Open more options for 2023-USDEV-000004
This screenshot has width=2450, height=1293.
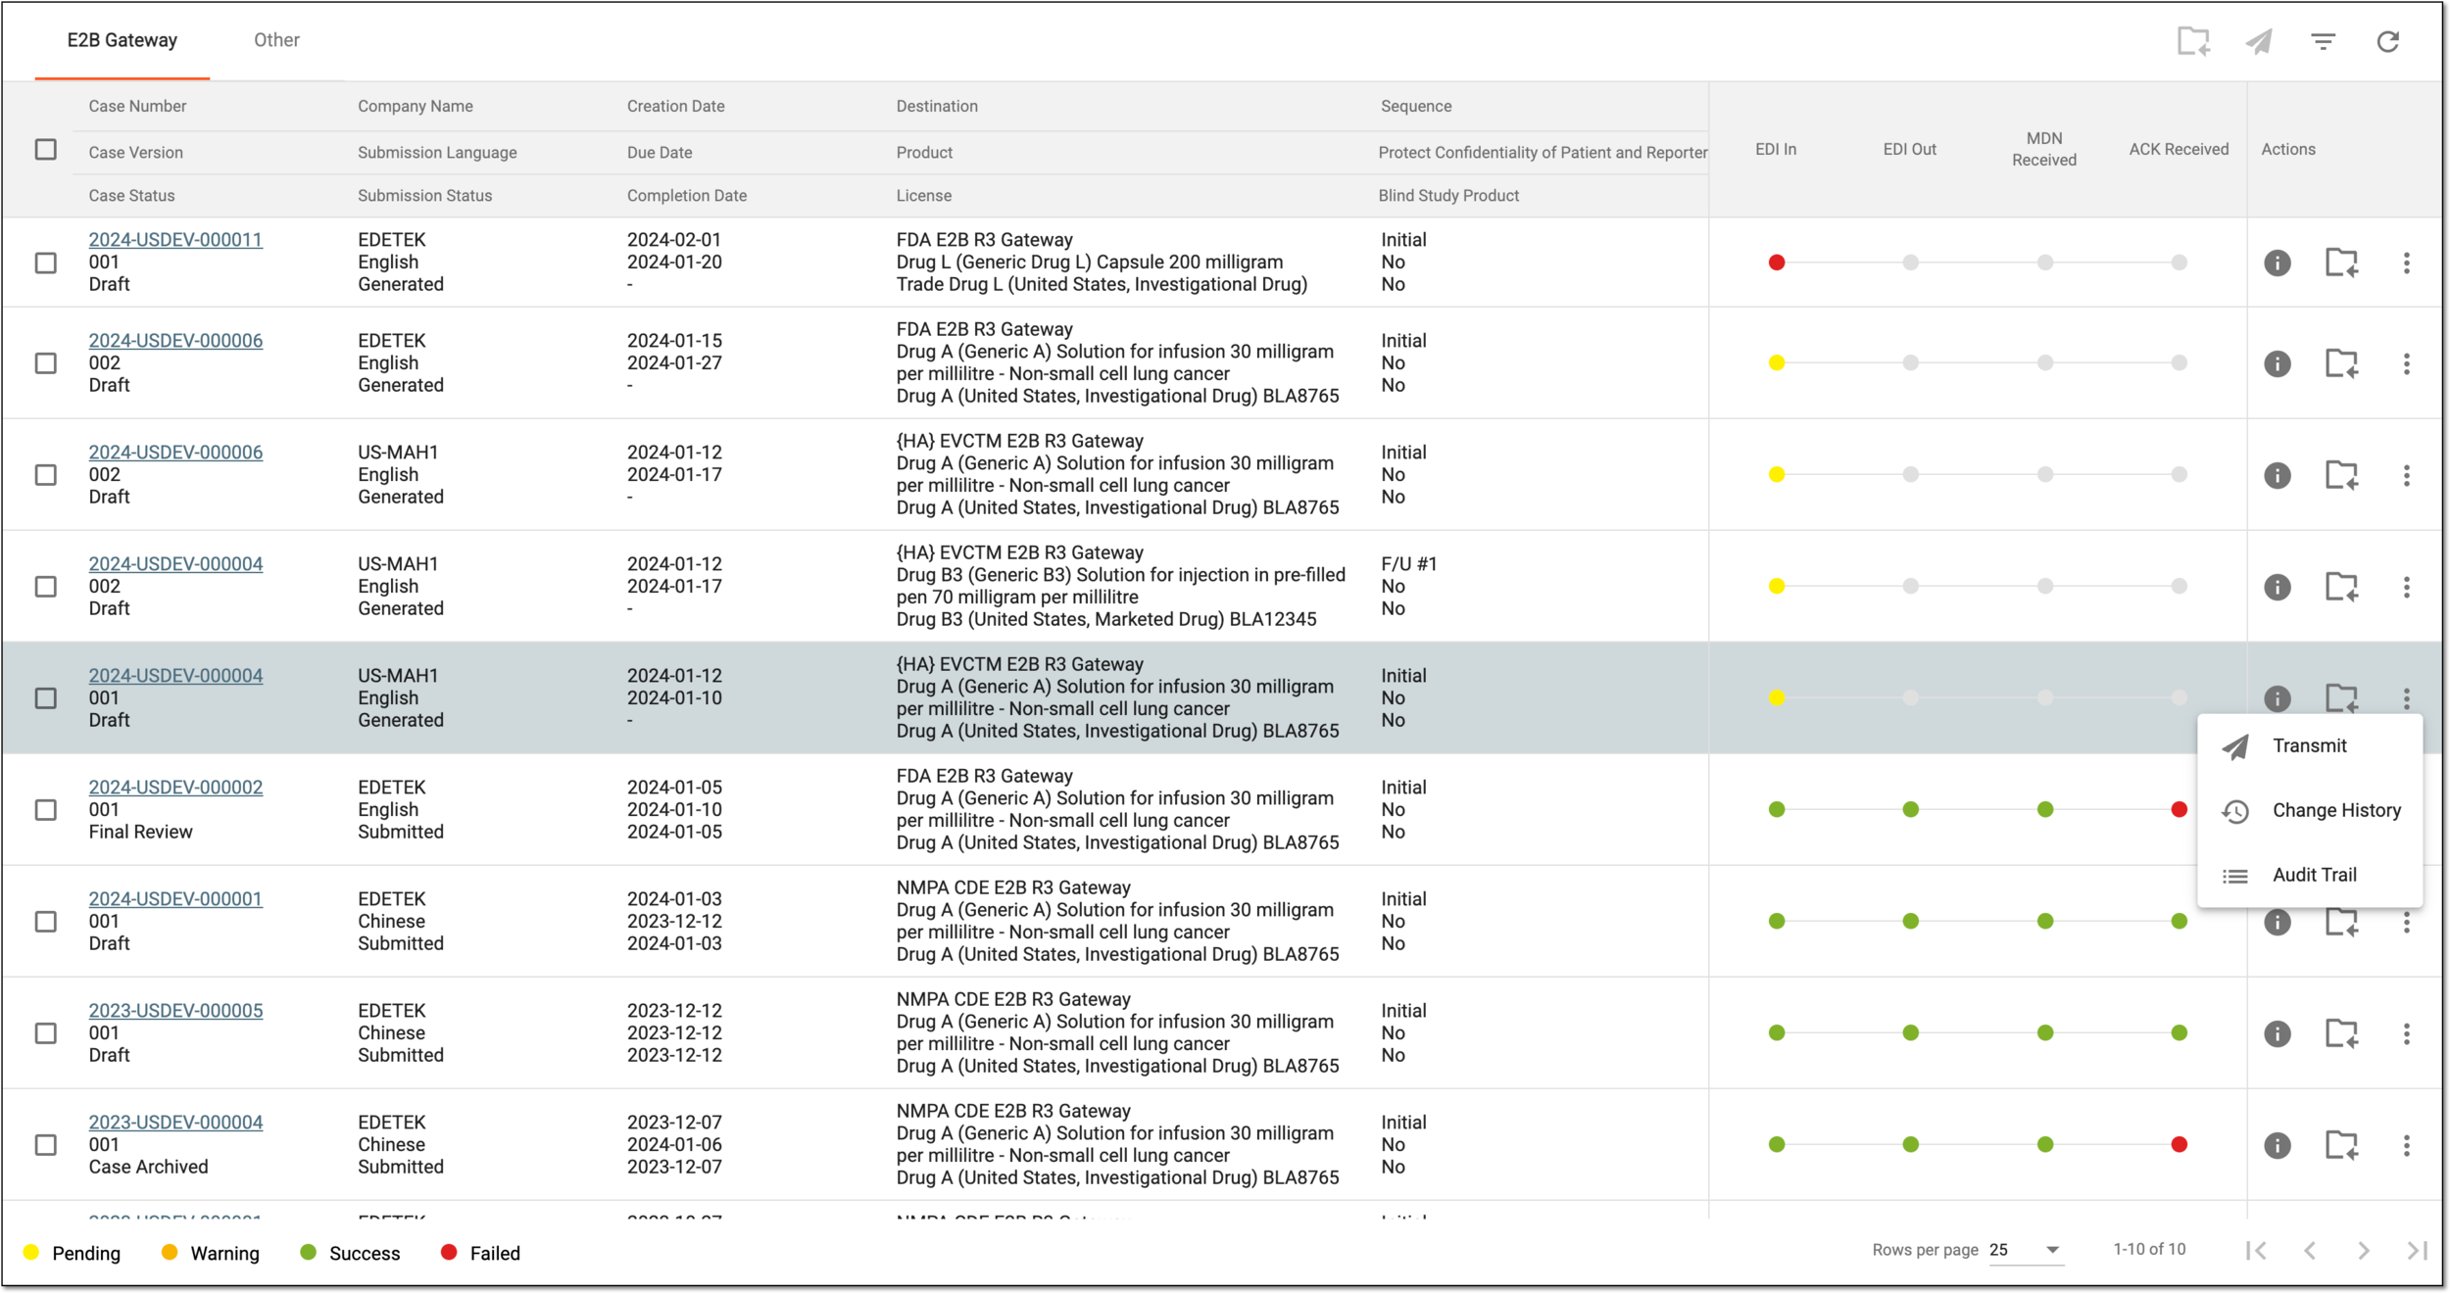click(2407, 1145)
